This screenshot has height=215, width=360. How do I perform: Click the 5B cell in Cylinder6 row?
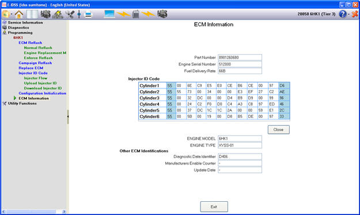pyautogui.click(x=191, y=117)
